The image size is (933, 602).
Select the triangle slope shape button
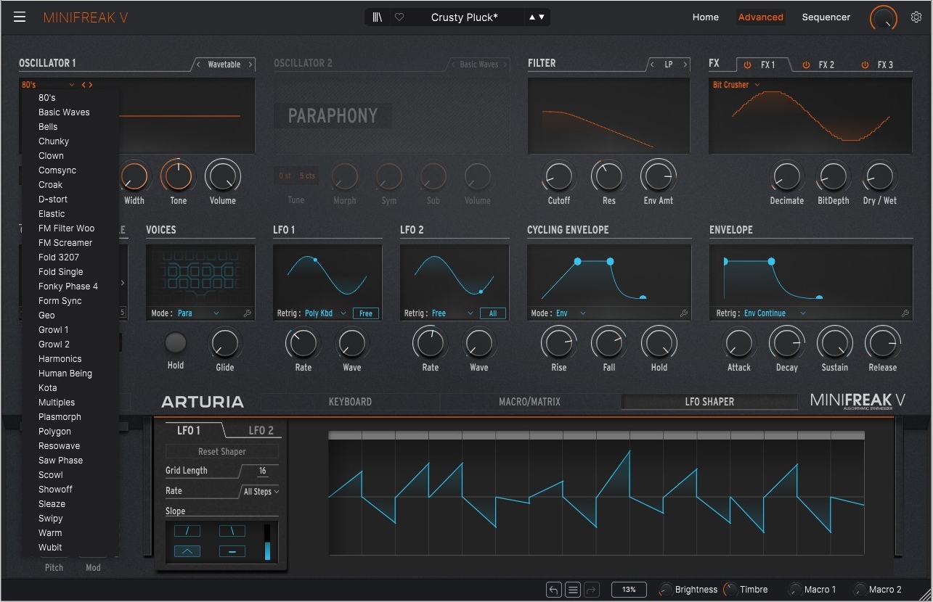pos(187,551)
